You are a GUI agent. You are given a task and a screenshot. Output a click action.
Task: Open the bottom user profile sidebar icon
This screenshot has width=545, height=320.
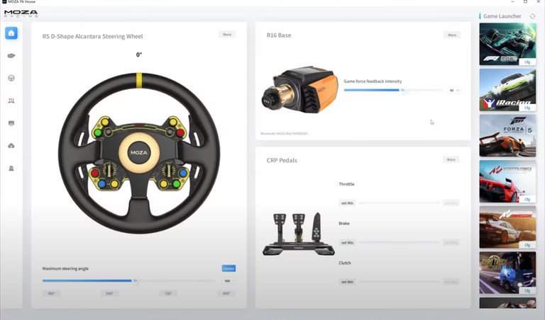click(x=11, y=168)
